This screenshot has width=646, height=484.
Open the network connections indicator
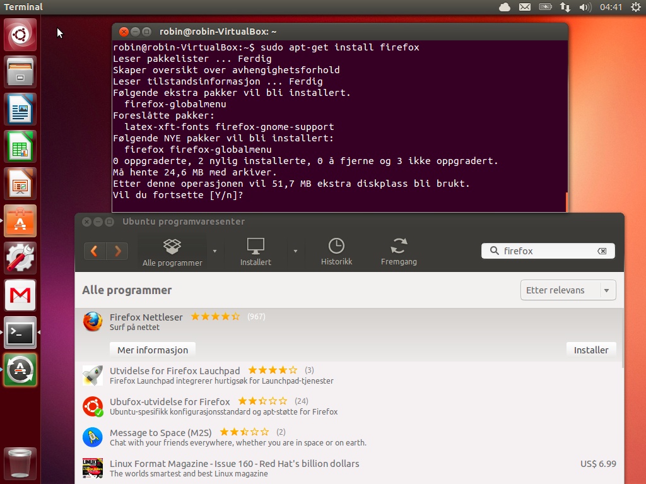[x=565, y=7]
